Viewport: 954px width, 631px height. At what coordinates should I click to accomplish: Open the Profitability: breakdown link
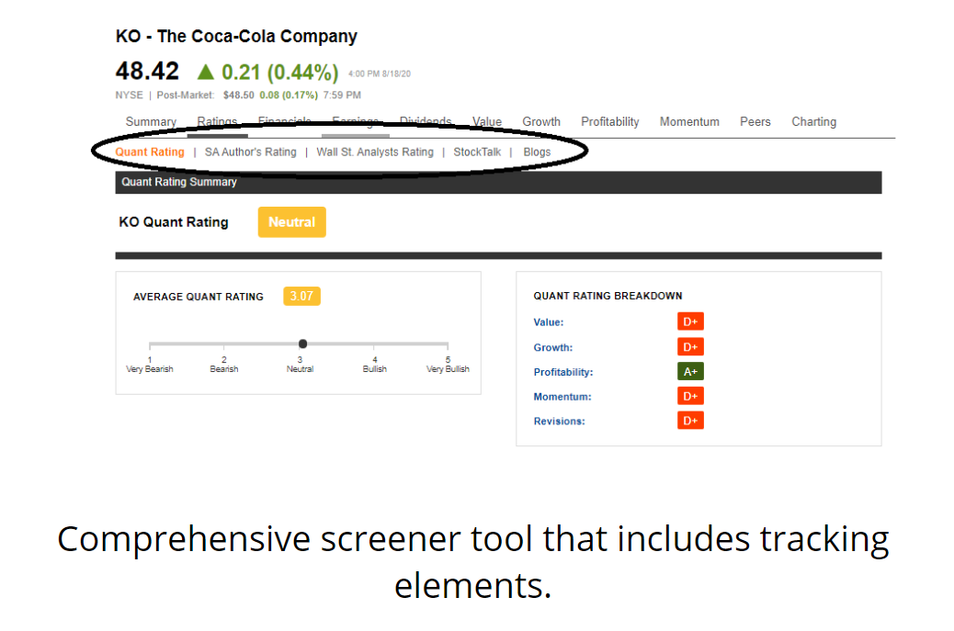[562, 372]
